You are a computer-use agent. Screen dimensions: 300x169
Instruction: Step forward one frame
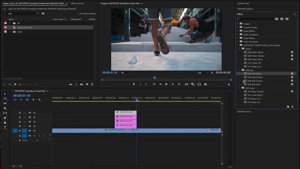[172, 84]
